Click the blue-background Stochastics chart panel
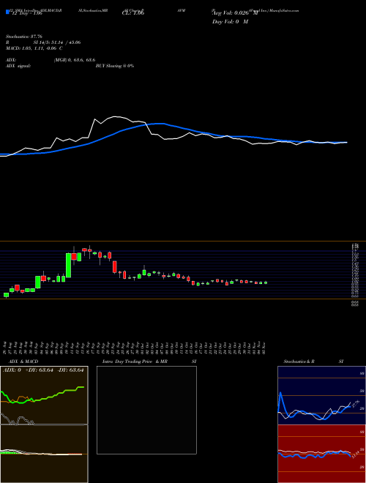The height and width of the screenshot is (483, 366). [321, 395]
